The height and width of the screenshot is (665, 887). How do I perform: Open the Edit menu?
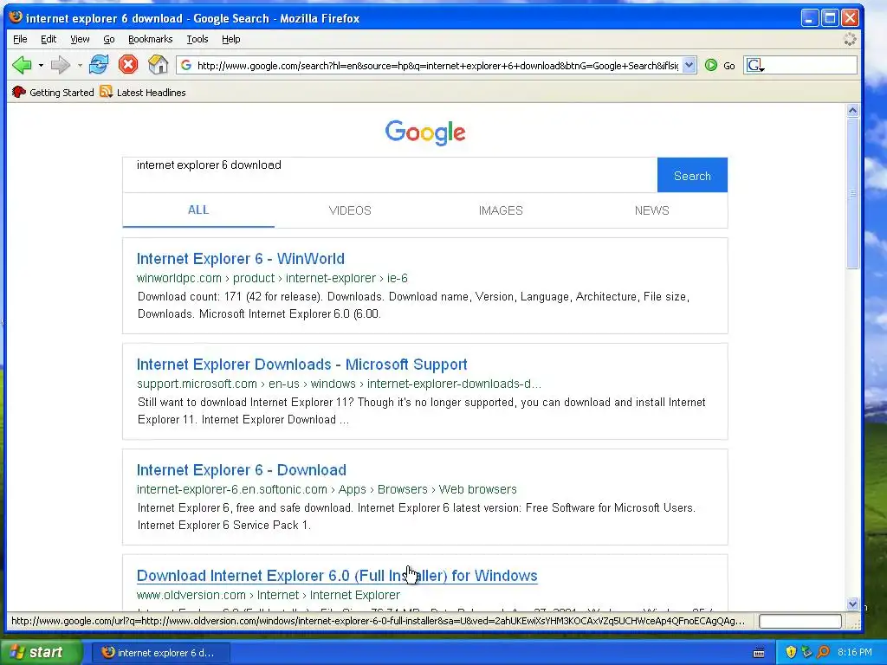coord(49,39)
